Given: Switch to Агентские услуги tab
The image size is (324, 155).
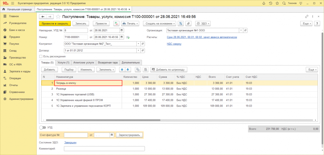Looking at the screenshot, I should [x=84, y=62].
